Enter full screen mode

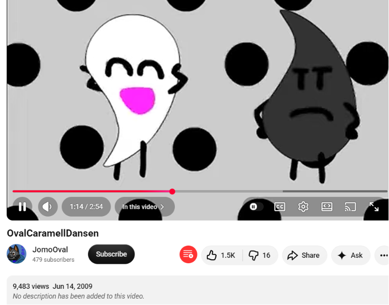point(374,206)
